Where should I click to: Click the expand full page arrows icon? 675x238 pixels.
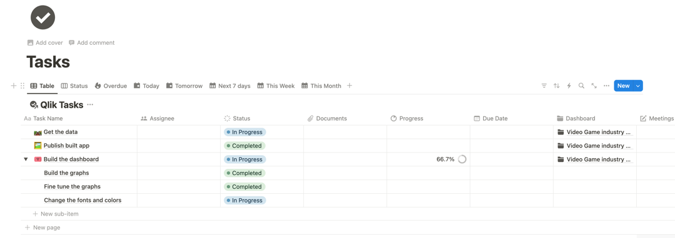pyautogui.click(x=594, y=86)
